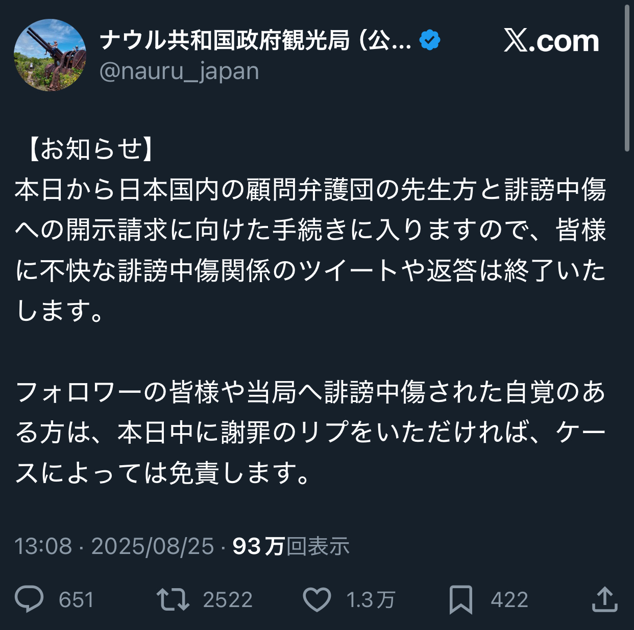The image size is (634, 630).
Task: Open the 13:08 timestamp link
Action: 43,546
